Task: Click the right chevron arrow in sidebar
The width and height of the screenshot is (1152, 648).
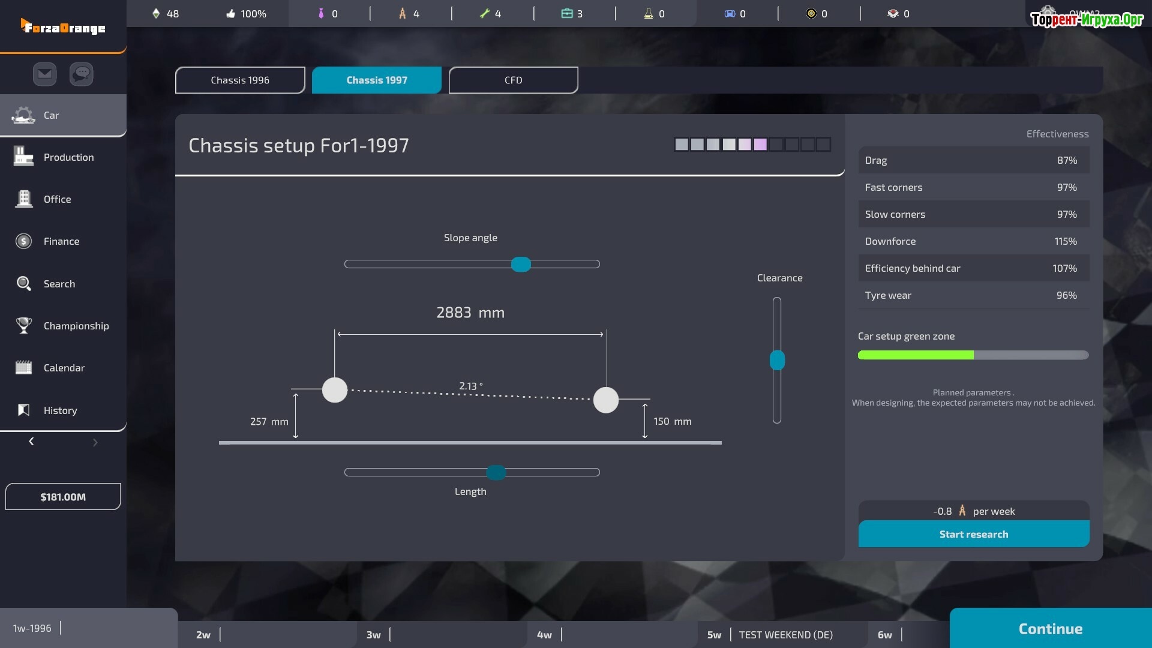Action: [95, 442]
